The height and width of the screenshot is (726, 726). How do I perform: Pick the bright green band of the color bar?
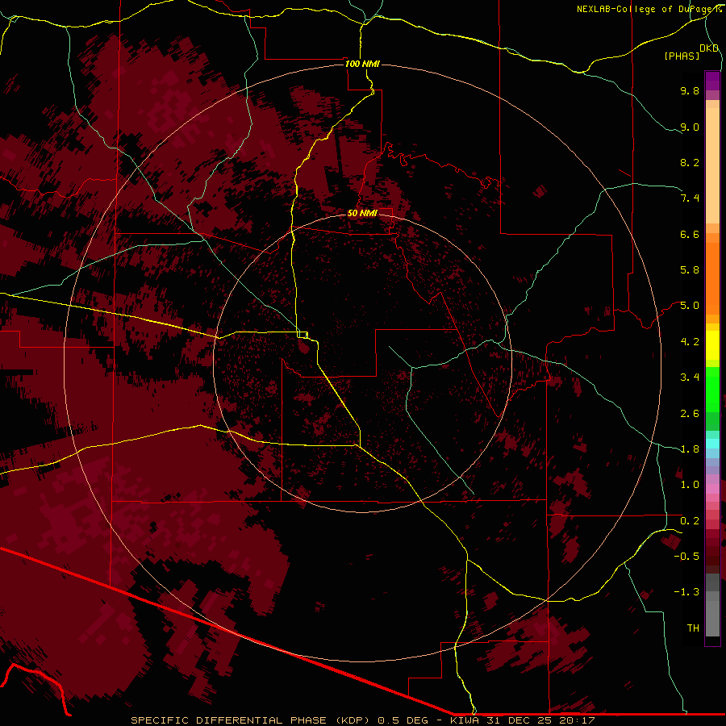click(712, 390)
